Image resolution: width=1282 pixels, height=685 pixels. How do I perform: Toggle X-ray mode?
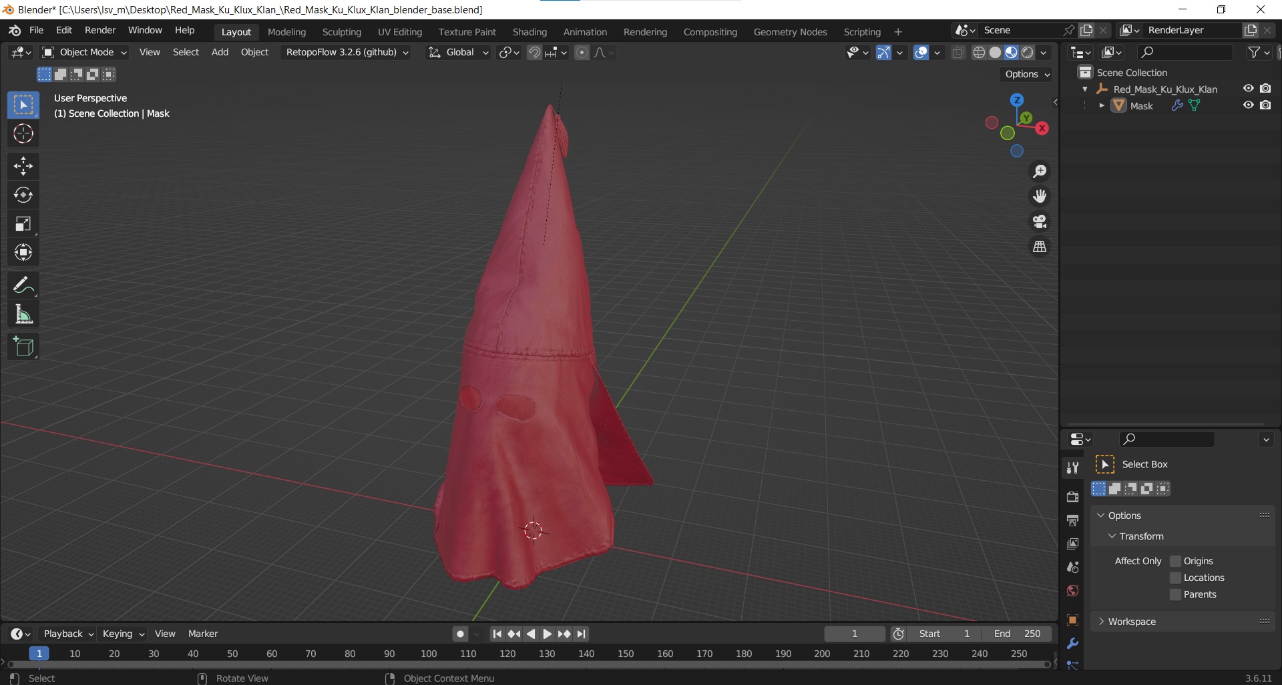(x=958, y=53)
